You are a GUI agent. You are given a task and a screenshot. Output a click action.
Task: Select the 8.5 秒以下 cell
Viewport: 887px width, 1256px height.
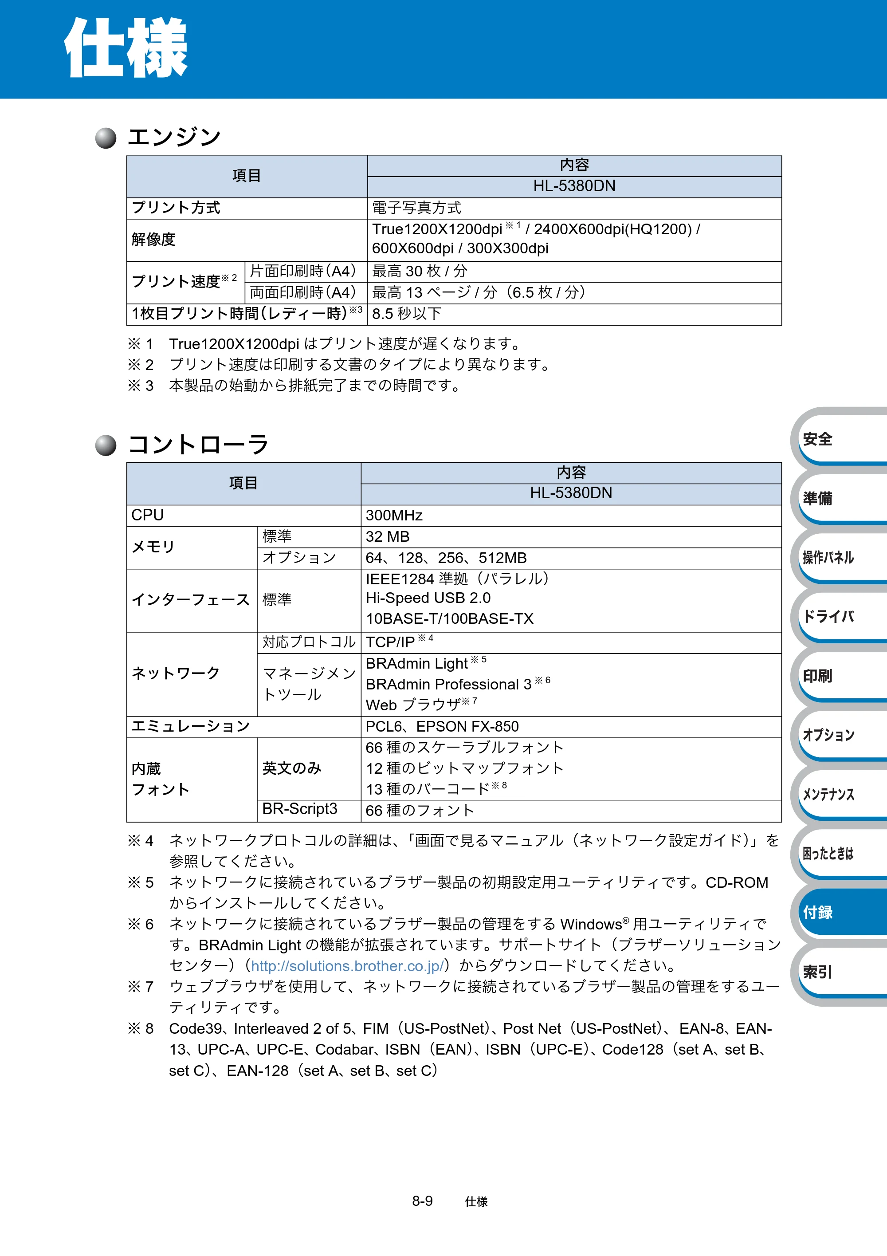574,314
